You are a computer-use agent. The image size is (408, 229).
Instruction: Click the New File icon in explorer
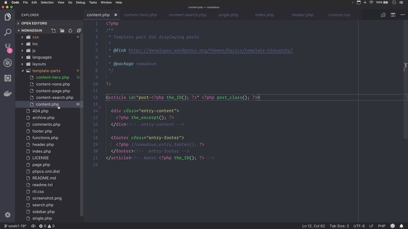point(54,30)
